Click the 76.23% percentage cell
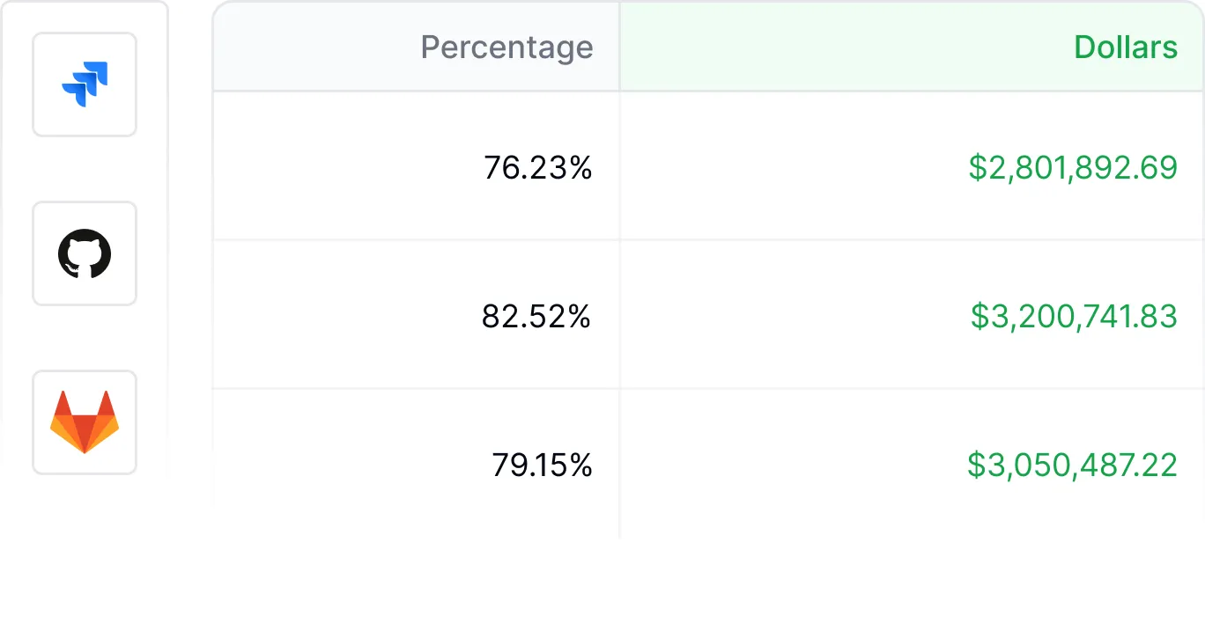Image resolution: width=1205 pixels, height=623 pixels. coord(537,167)
